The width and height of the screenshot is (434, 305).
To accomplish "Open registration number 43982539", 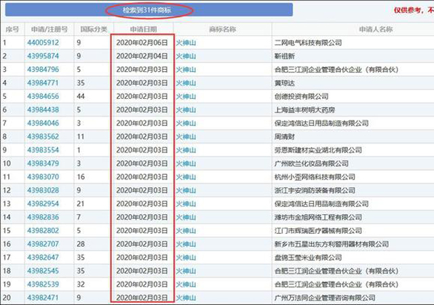I will point(43,284).
